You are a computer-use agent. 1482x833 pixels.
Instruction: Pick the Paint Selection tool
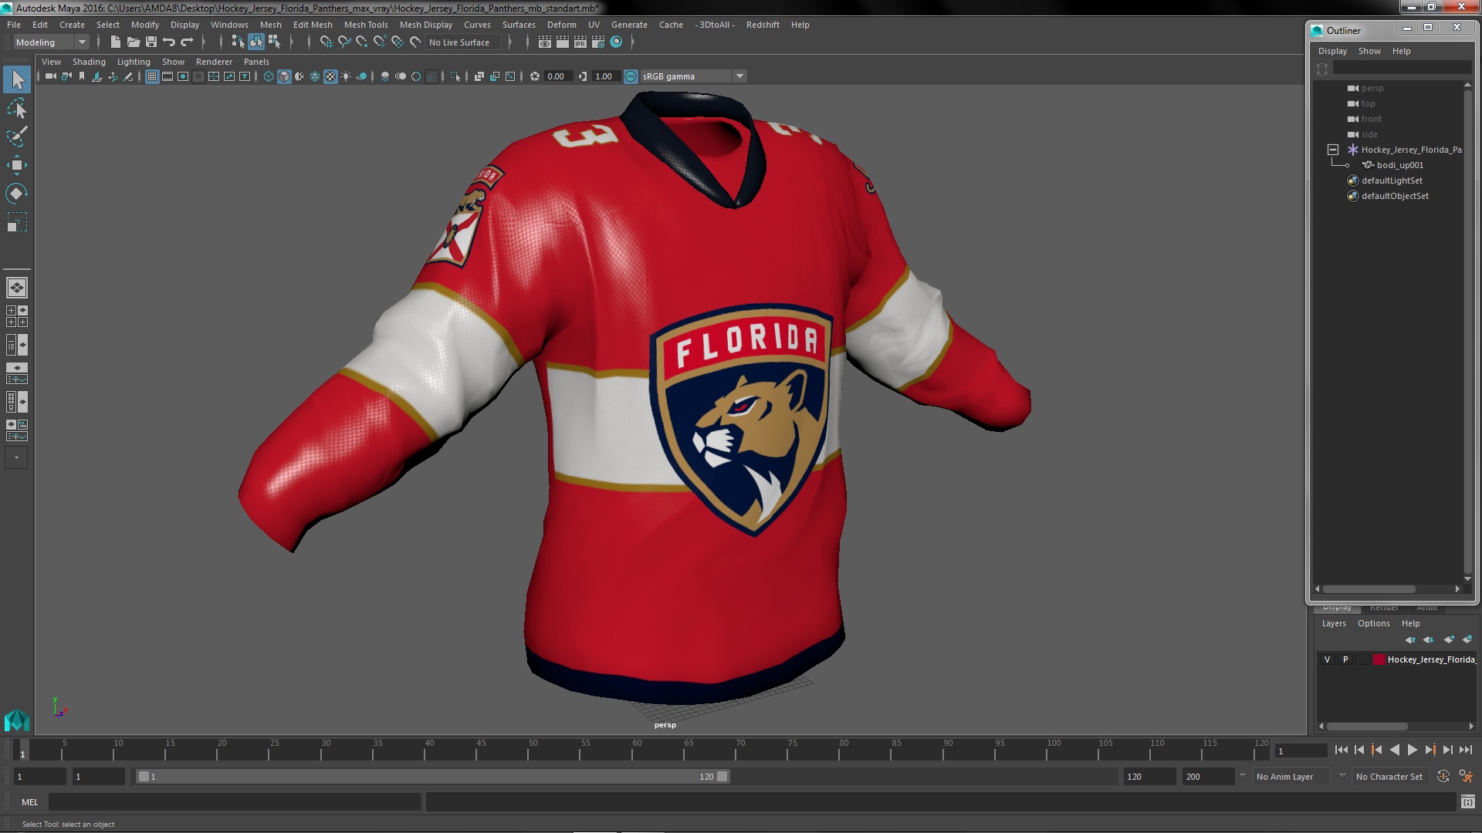tap(17, 137)
